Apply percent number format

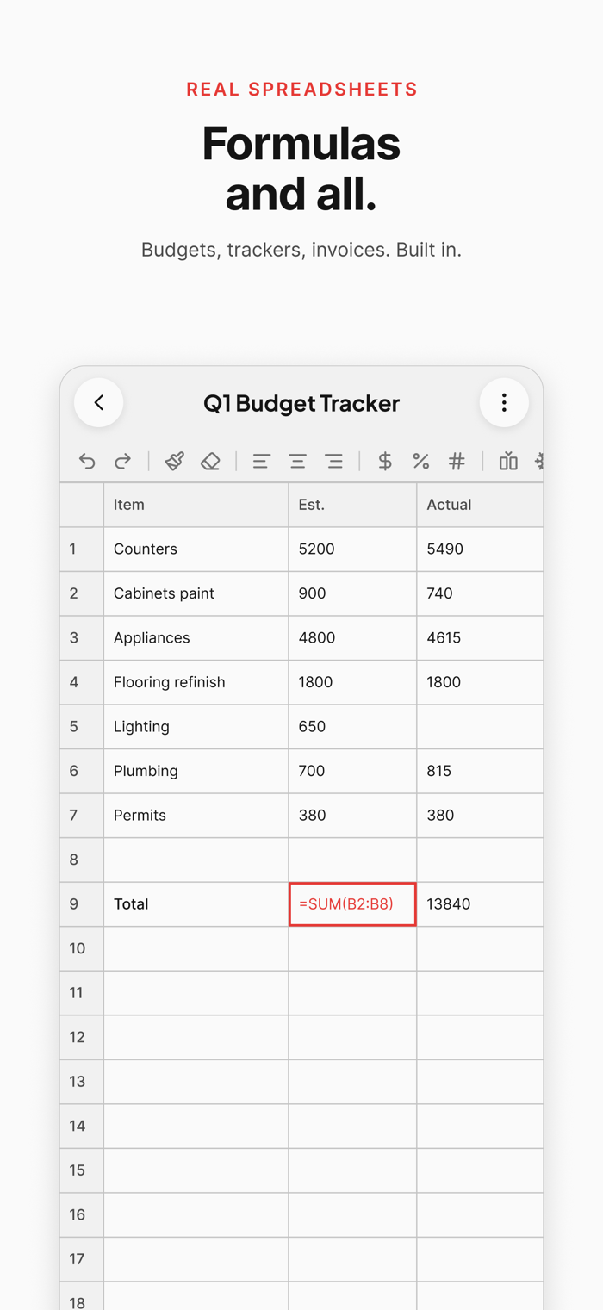point(421,462)
